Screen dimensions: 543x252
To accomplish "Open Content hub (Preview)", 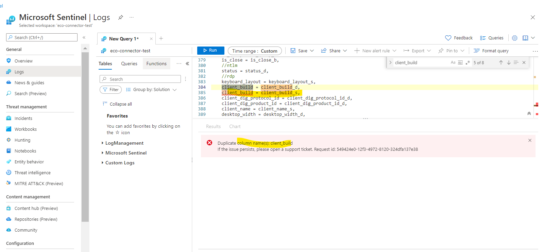I will pyautogui.click(x=36, y=208).
